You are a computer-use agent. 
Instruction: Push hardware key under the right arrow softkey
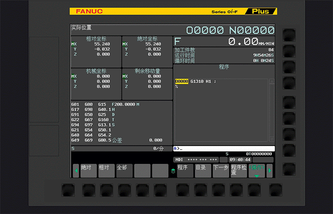pyautogui.click(x=276, y=190)
